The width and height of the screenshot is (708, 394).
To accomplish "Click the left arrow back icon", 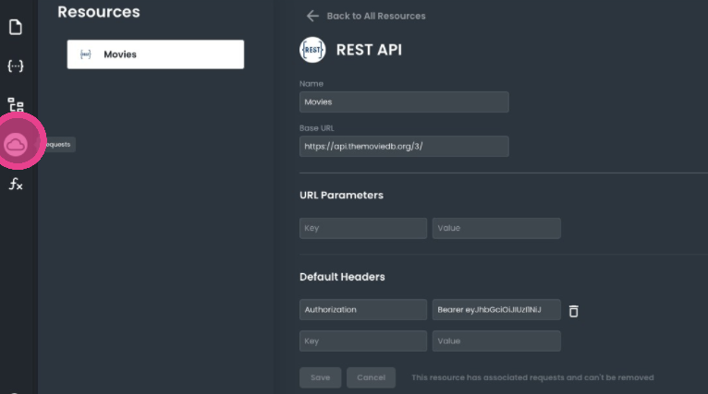I will [x=312, y=16].
